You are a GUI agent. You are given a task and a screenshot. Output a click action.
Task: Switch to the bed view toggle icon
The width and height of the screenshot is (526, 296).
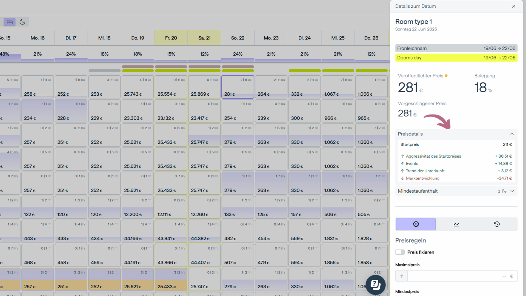pyautogui.click(x=10, y=22)
